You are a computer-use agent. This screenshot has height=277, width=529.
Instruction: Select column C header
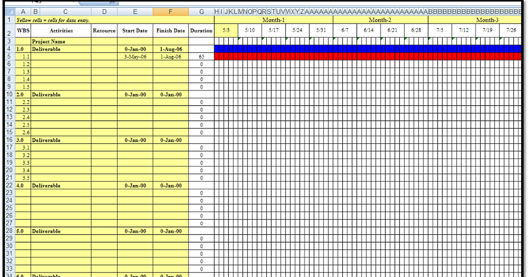66,12
